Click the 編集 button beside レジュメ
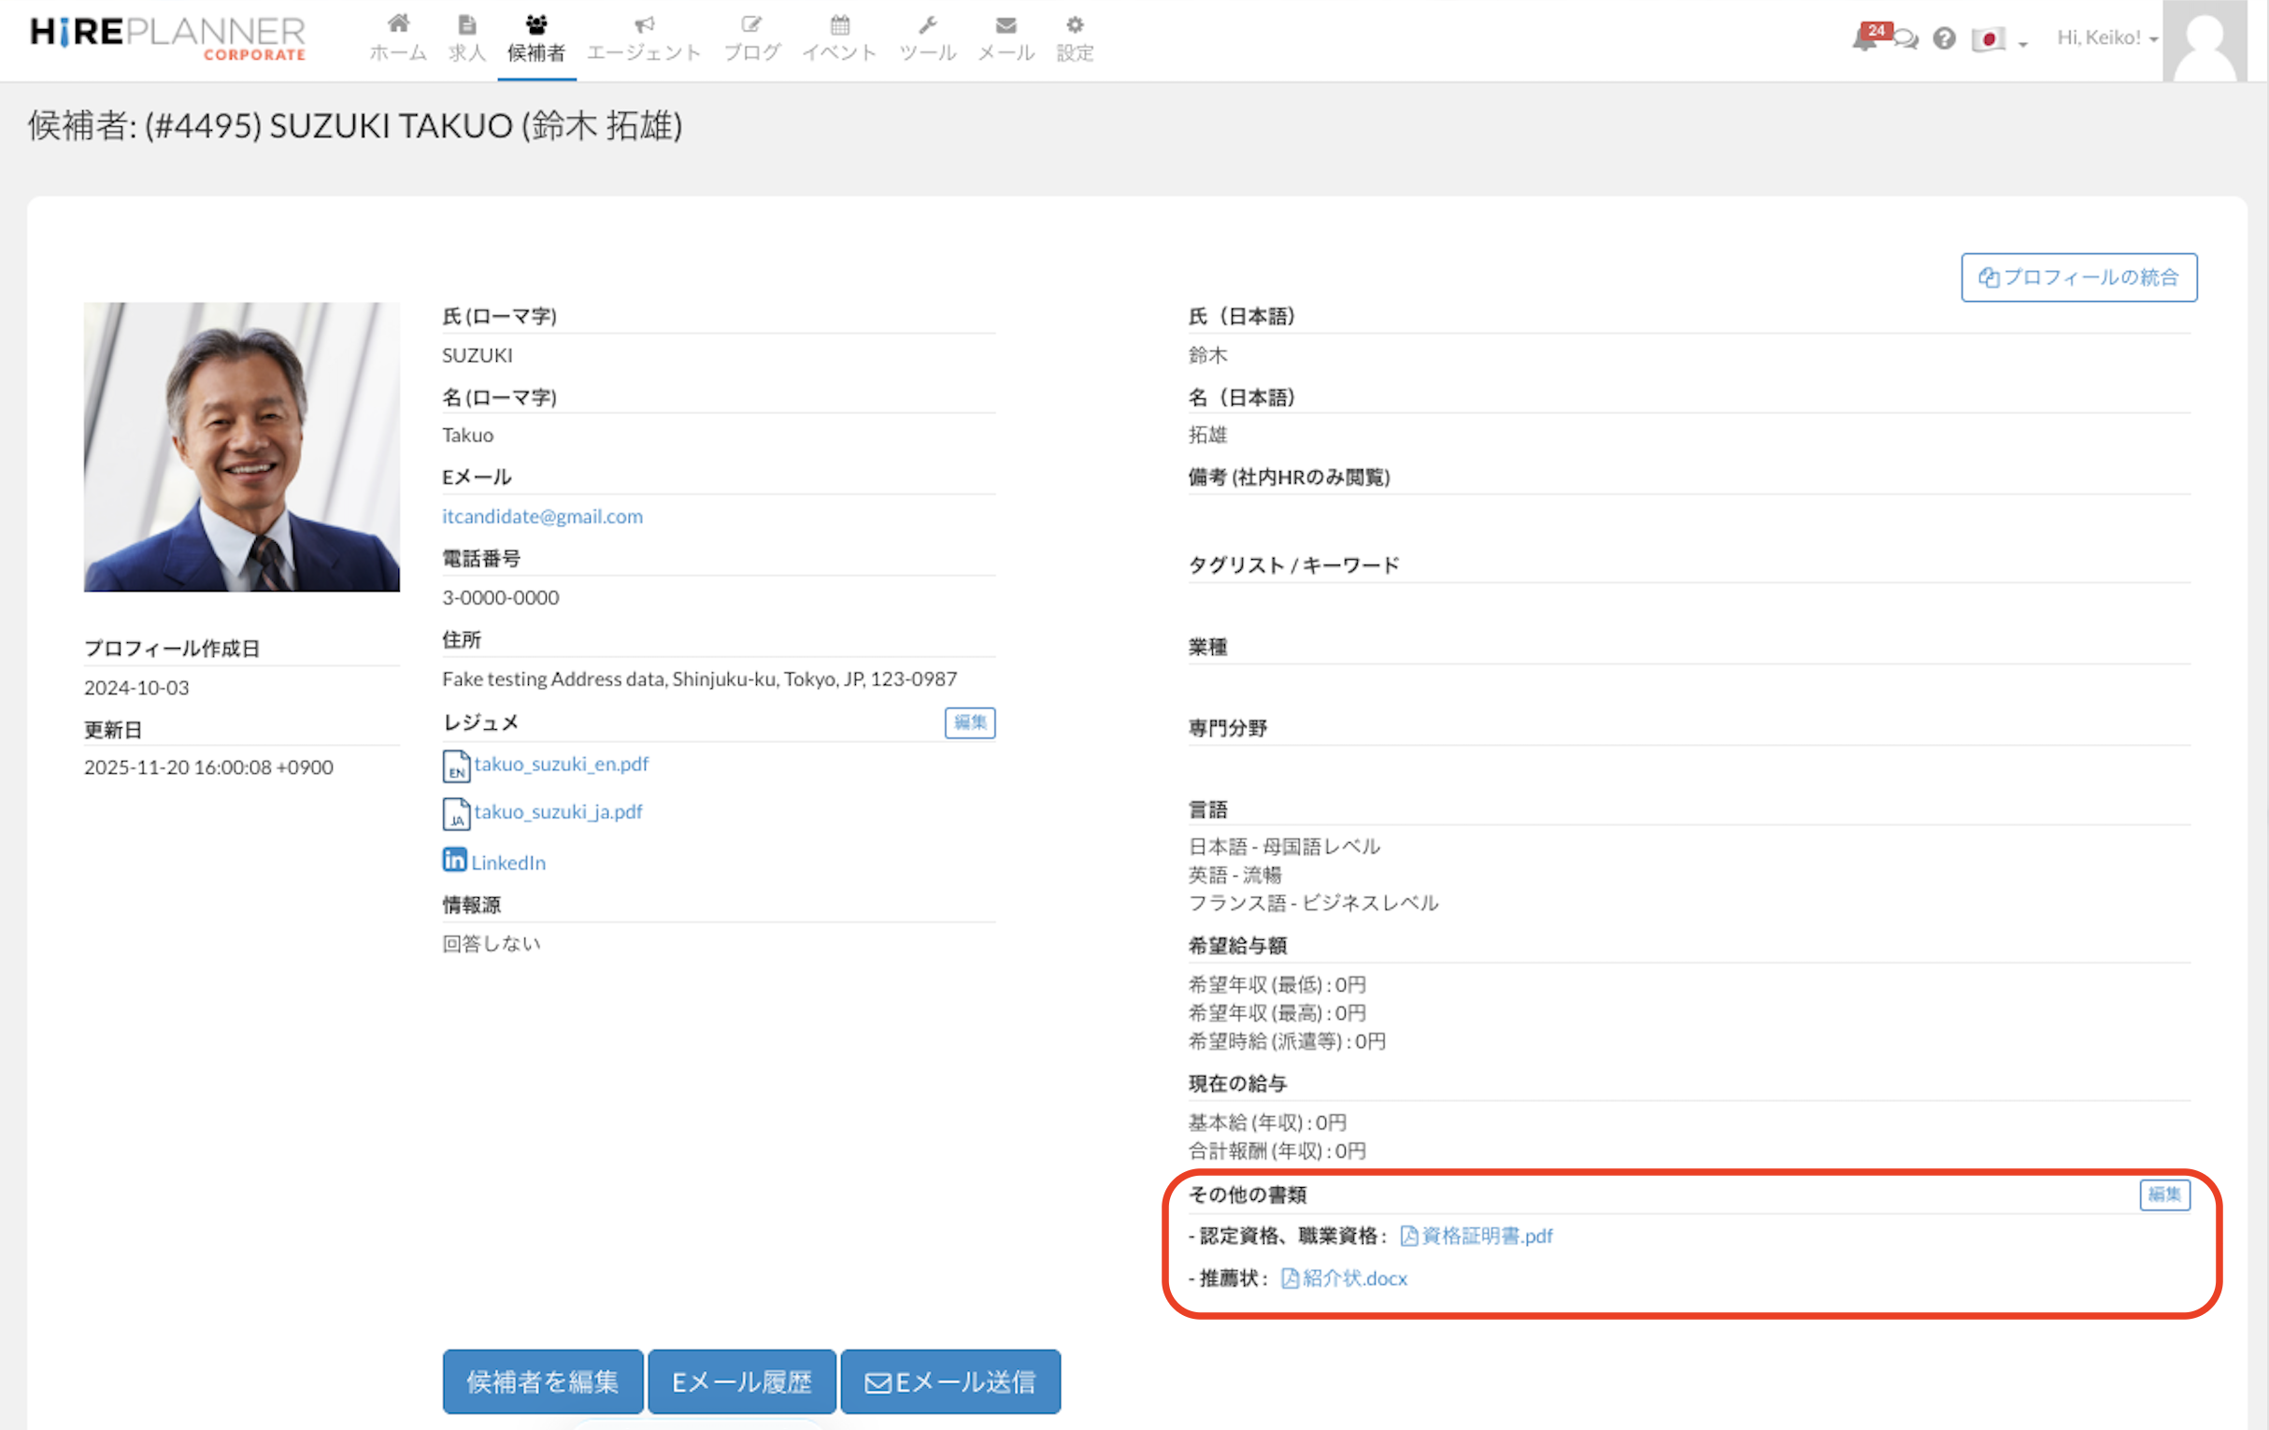 pos(970,722)
